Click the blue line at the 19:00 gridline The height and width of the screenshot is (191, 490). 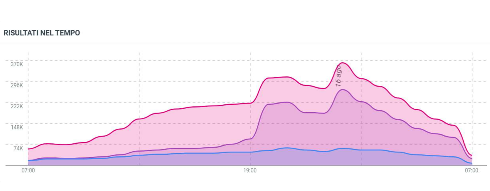[x=251, y=152]
